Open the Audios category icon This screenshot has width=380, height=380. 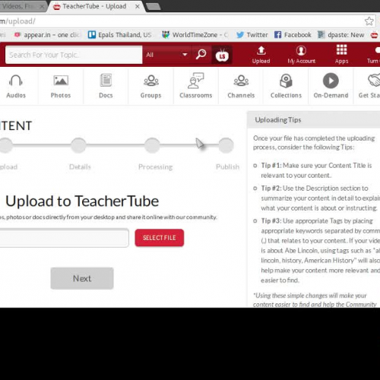(16, 81)
